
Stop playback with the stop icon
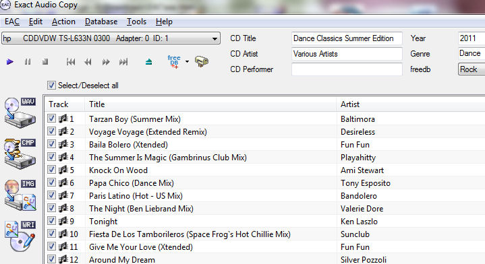point(45,62)
